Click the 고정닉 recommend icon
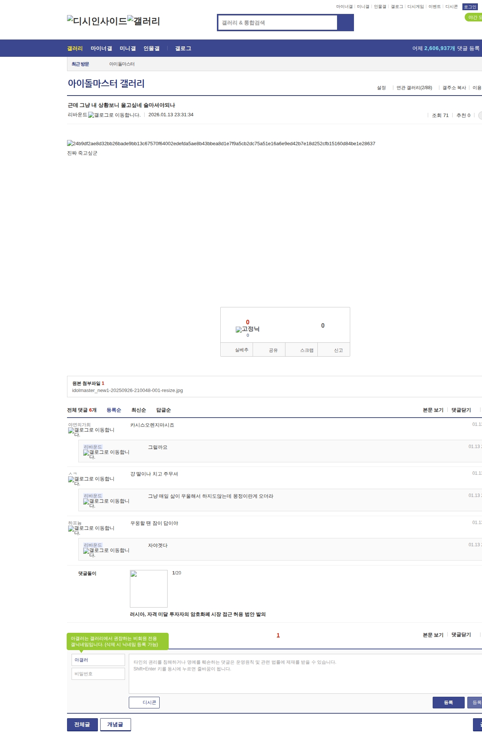Viewport: 482px width, 737px height. coord(247,329)
